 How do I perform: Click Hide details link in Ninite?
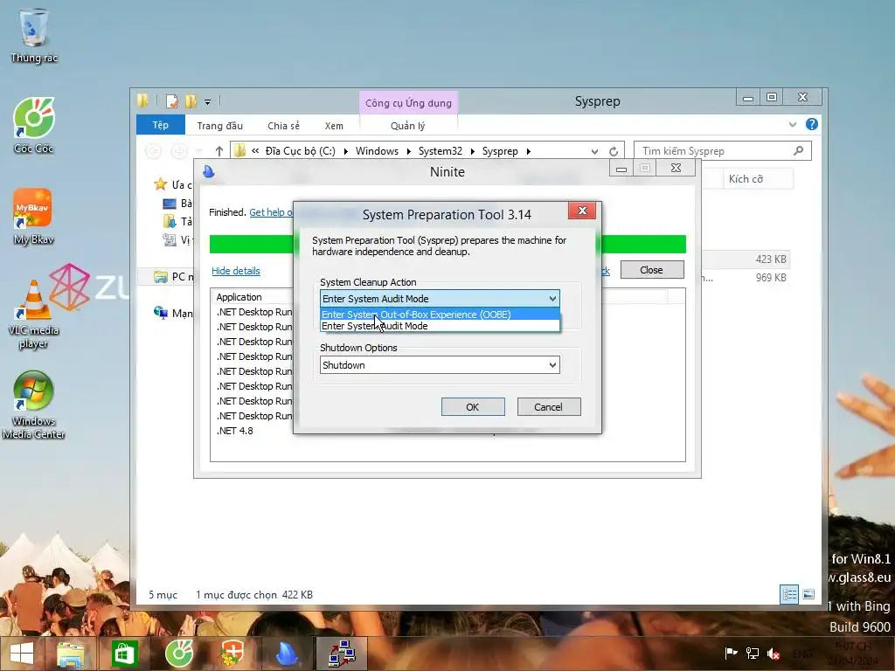click(236, 271)
